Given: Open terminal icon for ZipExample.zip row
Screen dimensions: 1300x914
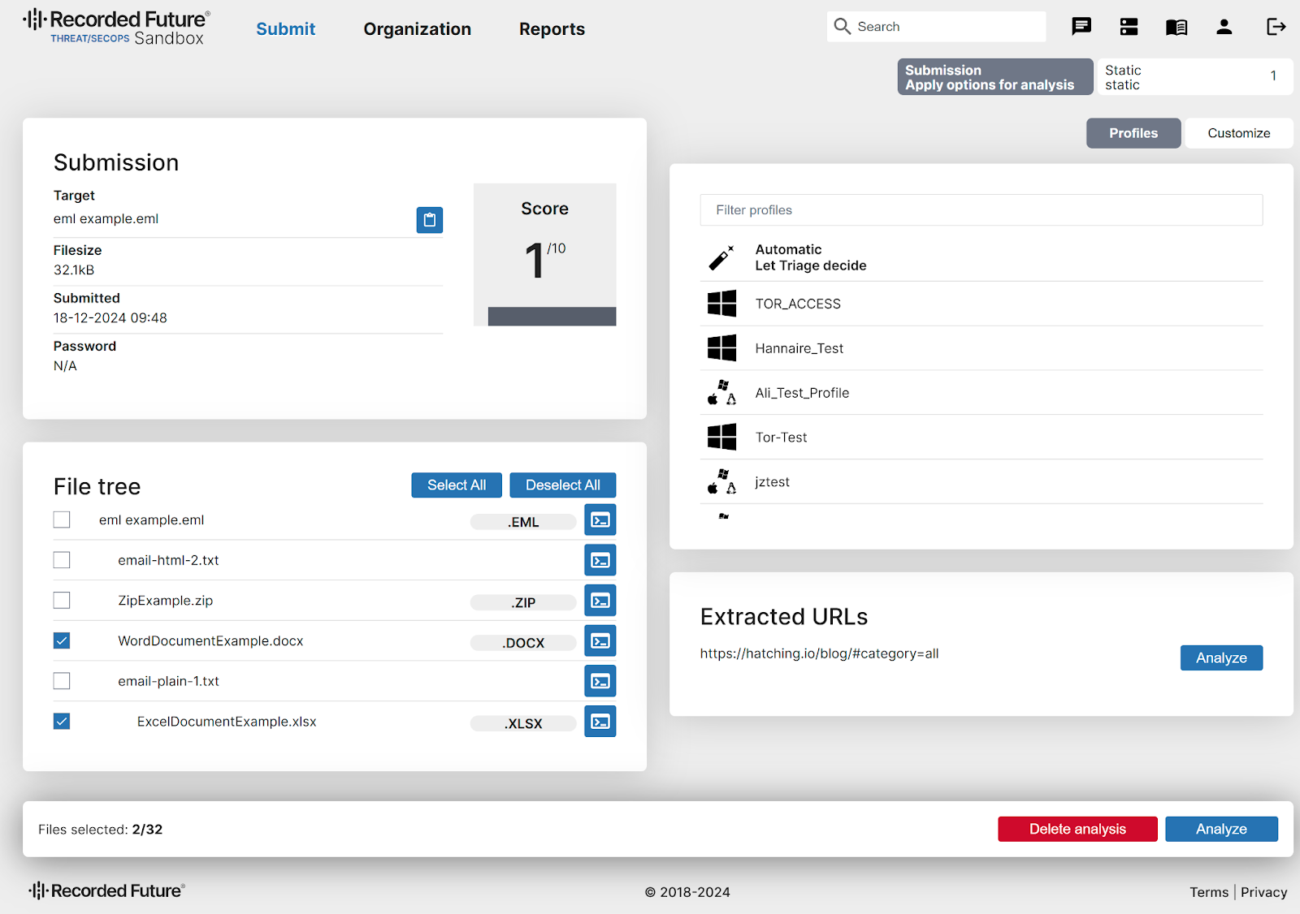Looking at the screenshot, I should point(600,601).
